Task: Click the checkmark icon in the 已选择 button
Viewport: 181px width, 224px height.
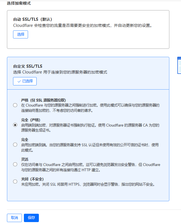Action: pos(19,81)
